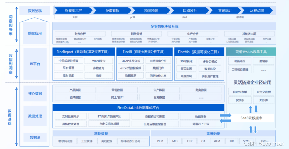Click the 中国式复杂报表 box

pyautogui.click(x=69, y=61)
